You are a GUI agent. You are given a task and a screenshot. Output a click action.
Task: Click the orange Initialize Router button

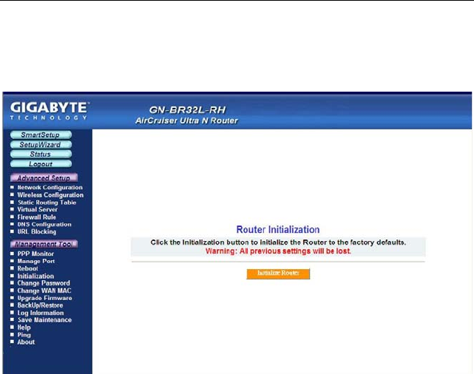coord(278,273)
